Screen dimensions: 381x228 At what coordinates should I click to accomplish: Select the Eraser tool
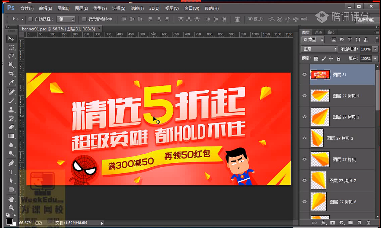pyautogui.click(x=11, y=127)
